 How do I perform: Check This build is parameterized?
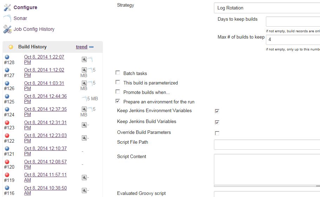click(x=118, y=82)
